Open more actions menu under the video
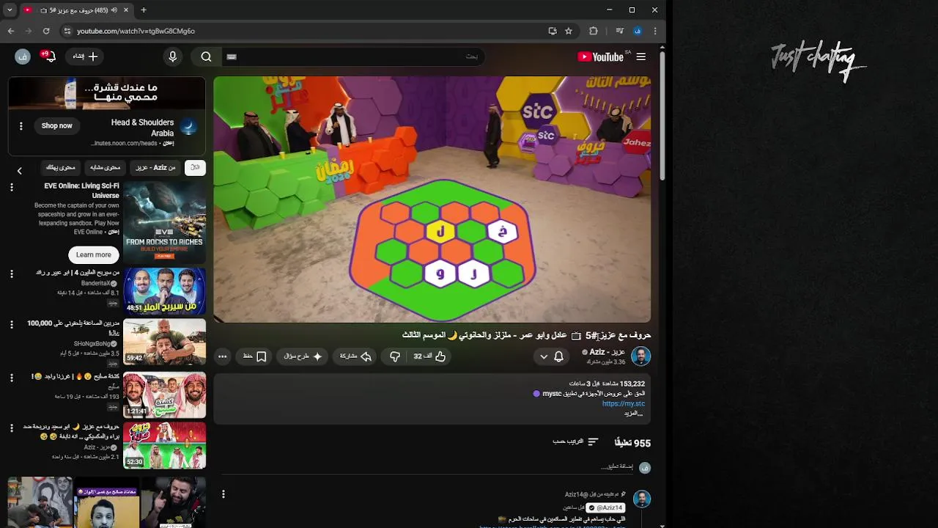Screen dimensions: 938x528 coord(223,356)
